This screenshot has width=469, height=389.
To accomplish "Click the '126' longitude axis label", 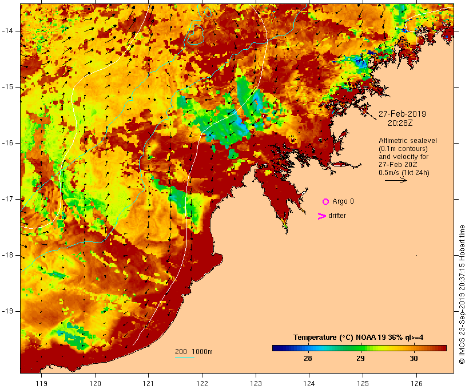I will coord(416,384).
